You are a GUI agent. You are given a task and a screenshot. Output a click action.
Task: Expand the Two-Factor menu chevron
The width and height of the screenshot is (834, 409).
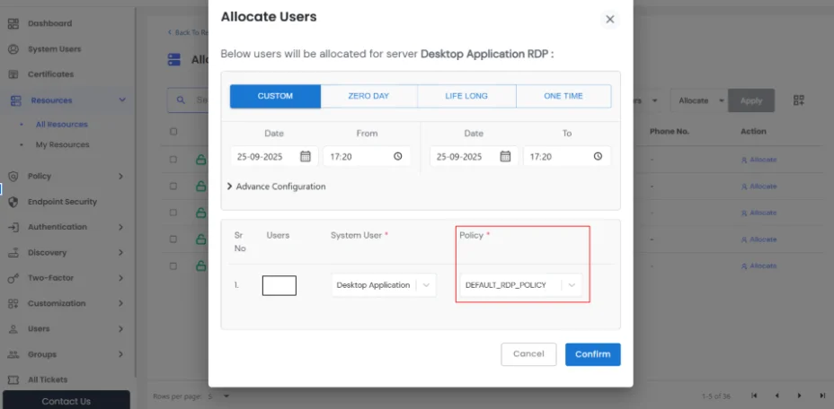pyautogui.click(x=120, y=278)
